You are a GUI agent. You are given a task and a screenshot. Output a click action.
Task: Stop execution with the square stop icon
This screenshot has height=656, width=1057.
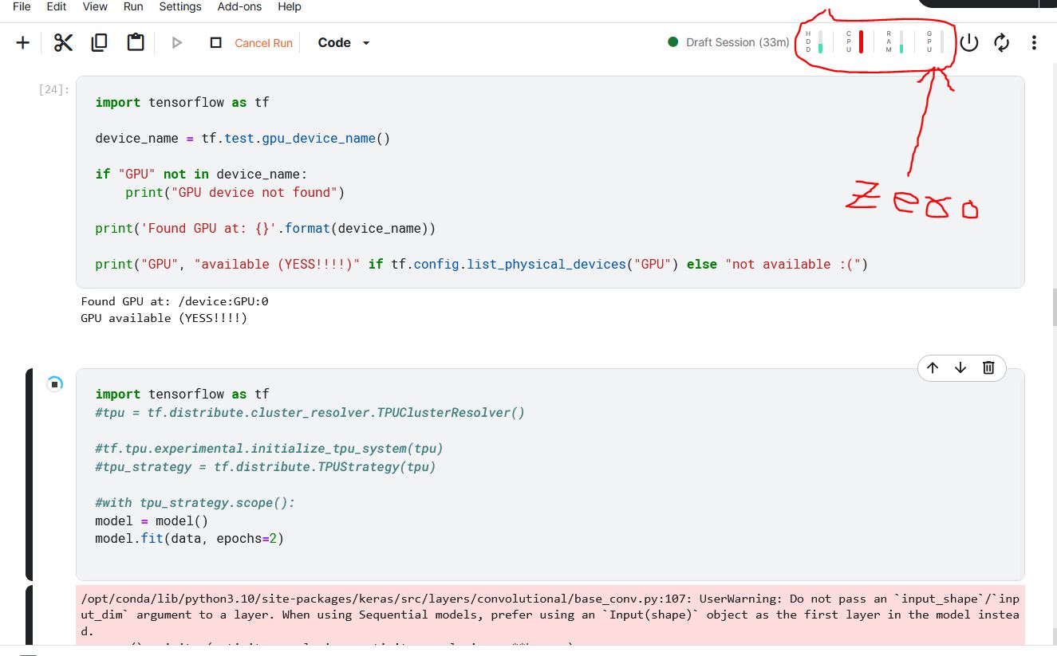pyautogui.click(x=215, y=43)
